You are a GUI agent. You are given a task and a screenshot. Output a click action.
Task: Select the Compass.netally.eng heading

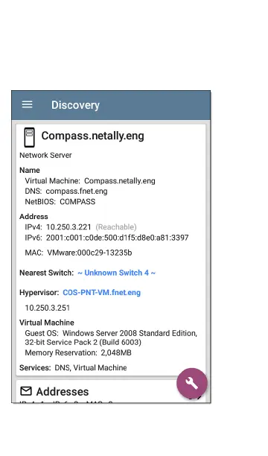pos(93,136)
